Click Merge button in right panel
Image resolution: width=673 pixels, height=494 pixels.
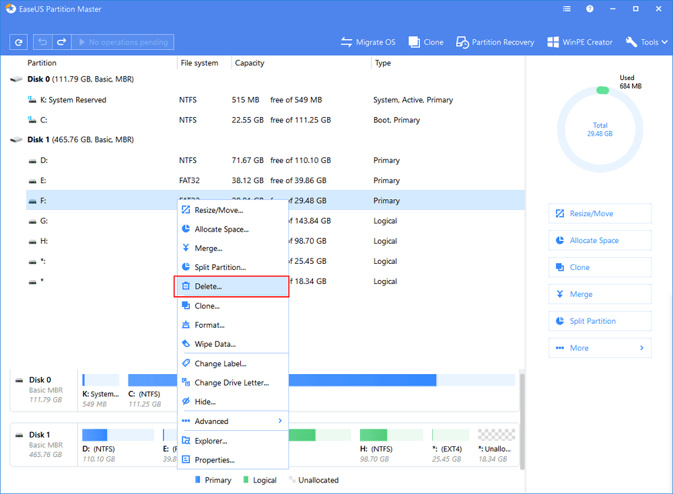tap(600, 294)
